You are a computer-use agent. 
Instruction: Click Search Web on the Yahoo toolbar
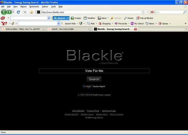pyautogui.click(x=70, y=24)
